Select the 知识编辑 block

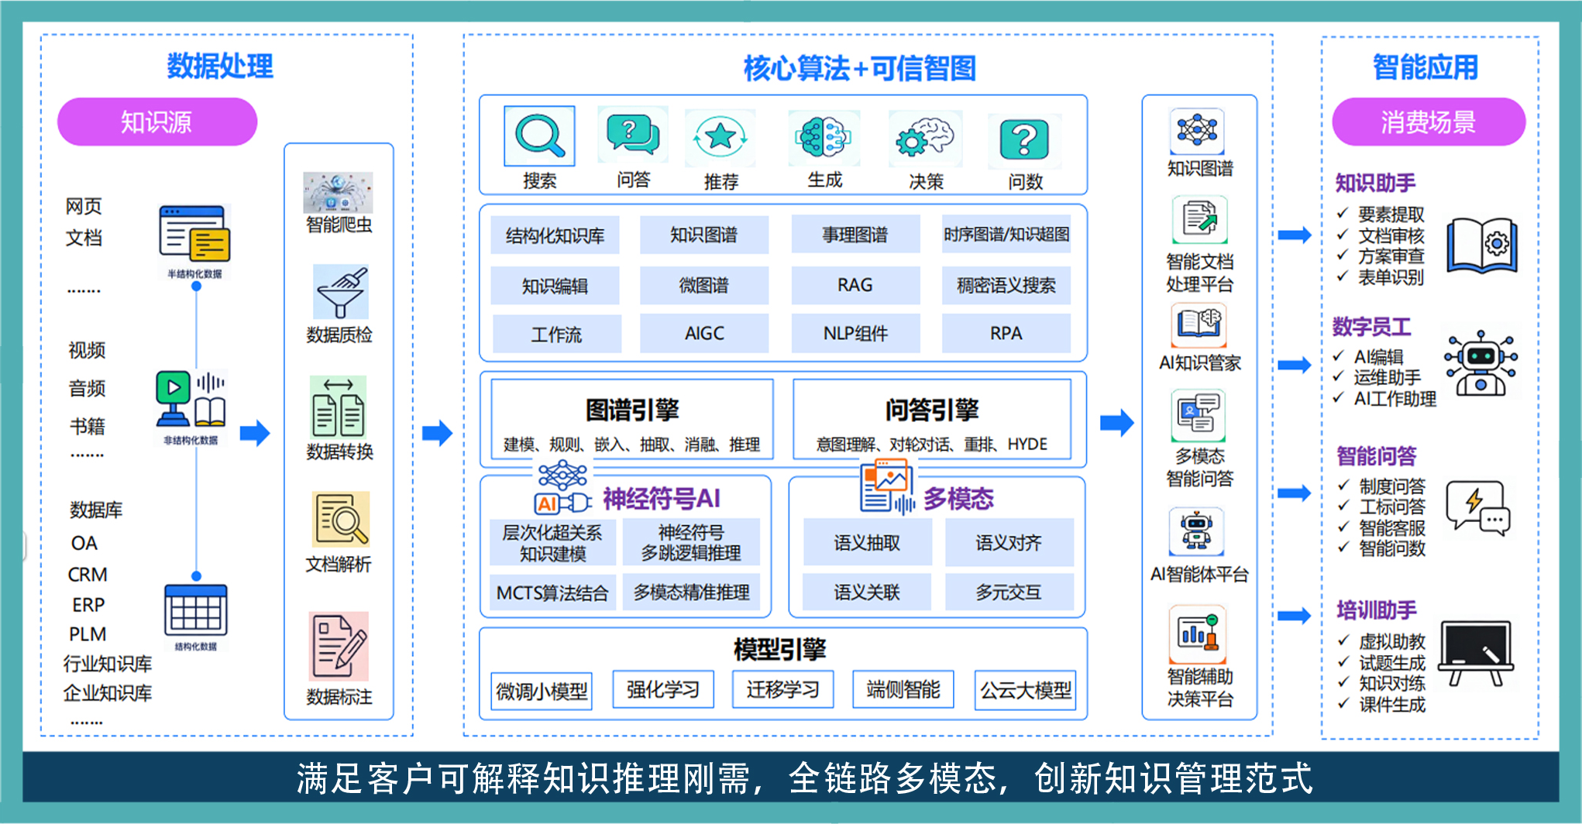(x=555, y=286)
